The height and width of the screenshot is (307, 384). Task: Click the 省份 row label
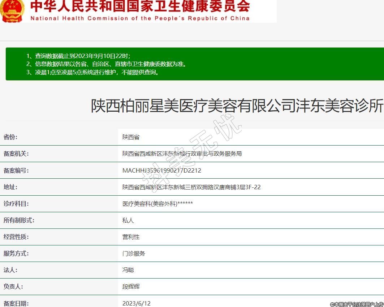click(10, 137)
